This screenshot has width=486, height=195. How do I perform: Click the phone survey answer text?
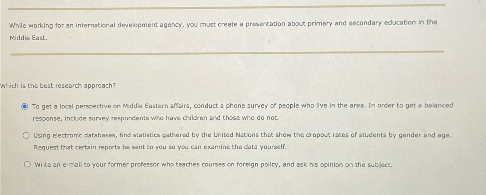point(201,106)
